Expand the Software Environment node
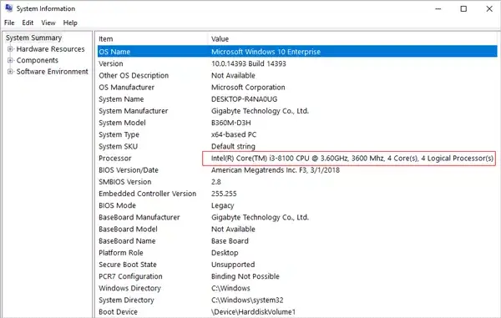This screenshot has height=318, width=501. click(x=10, y=72)
